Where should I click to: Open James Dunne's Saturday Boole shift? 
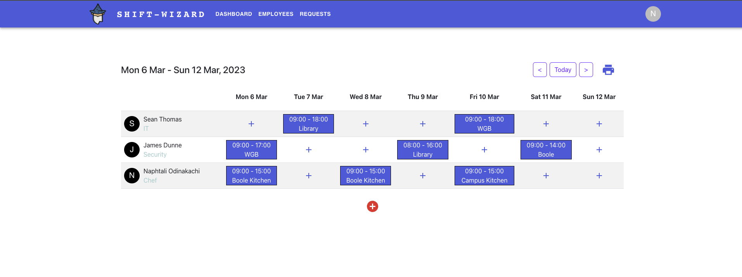tap(546, 149)
